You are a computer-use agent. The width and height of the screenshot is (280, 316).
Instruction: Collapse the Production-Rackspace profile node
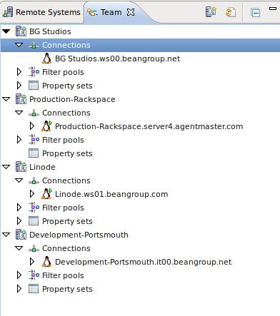click(x=6, y=99)
